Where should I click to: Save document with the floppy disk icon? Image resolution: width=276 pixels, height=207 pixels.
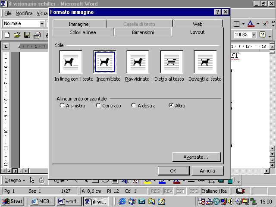(x=27, y=35)
